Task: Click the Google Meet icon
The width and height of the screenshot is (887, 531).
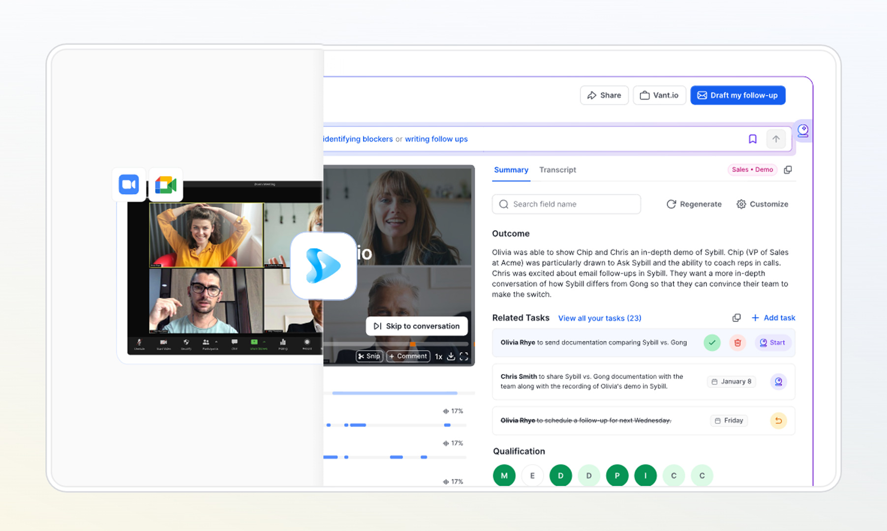Action: (166, 185)
